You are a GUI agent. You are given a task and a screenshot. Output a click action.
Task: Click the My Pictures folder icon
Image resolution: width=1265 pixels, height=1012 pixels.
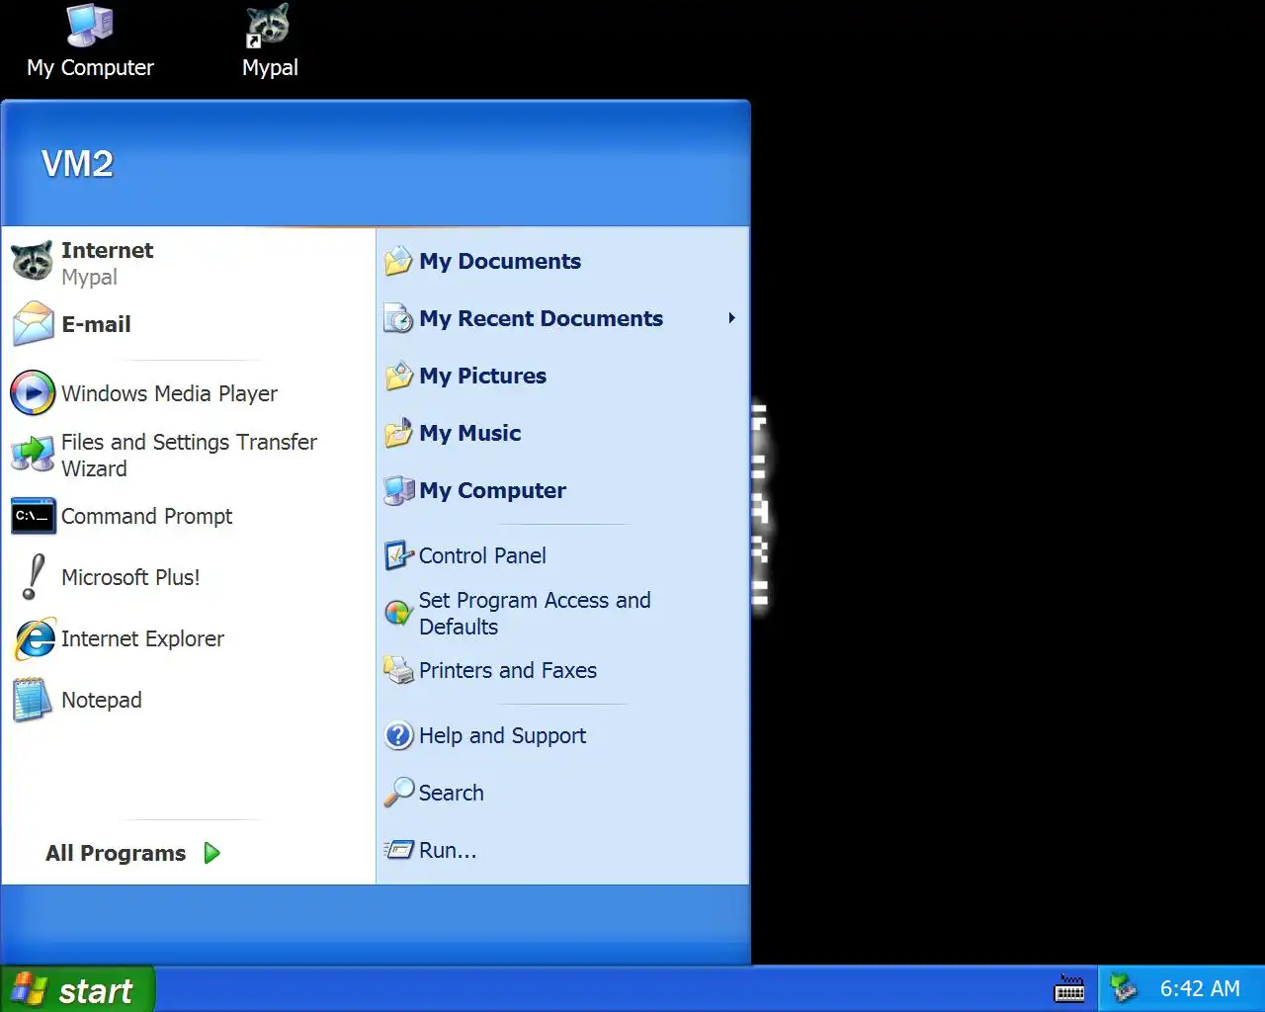click(398, 376)
